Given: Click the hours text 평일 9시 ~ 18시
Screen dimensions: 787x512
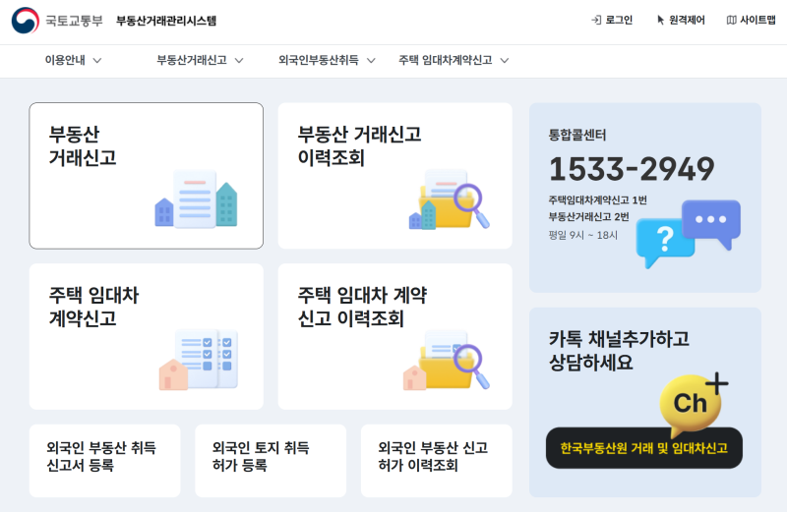Looking at the screenshot, I should pyautogui.click(x=582, y=235).
